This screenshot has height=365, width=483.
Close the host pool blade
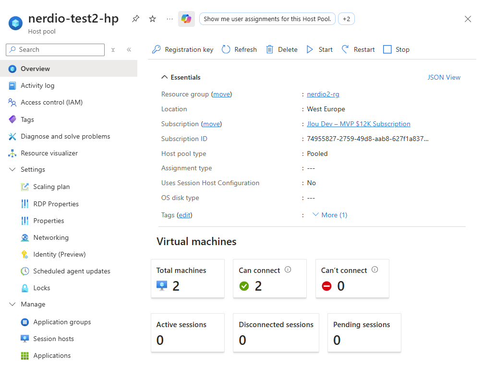pos(468,19)
